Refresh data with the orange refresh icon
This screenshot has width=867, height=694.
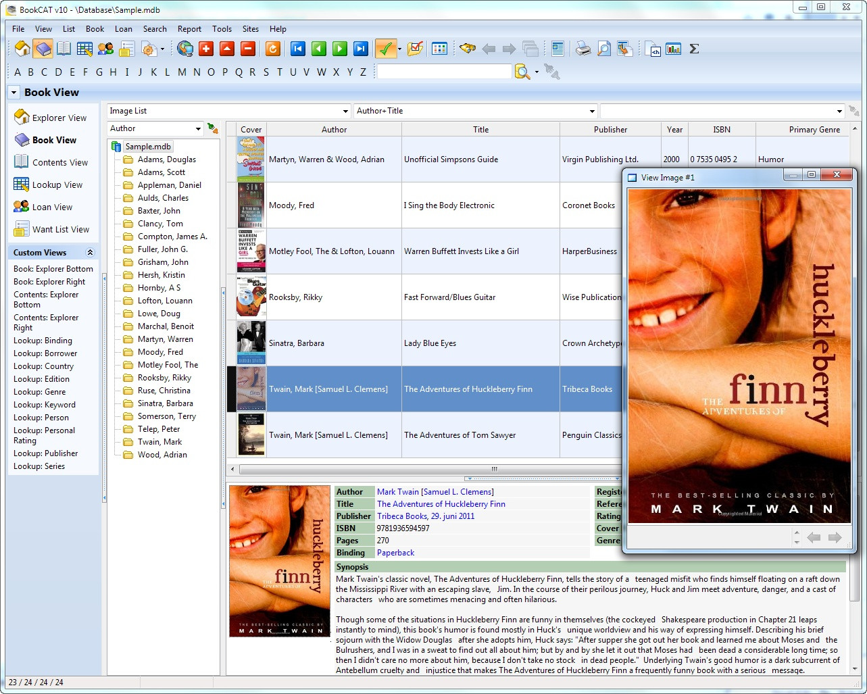pyautogui.click(x=273, y=49)
